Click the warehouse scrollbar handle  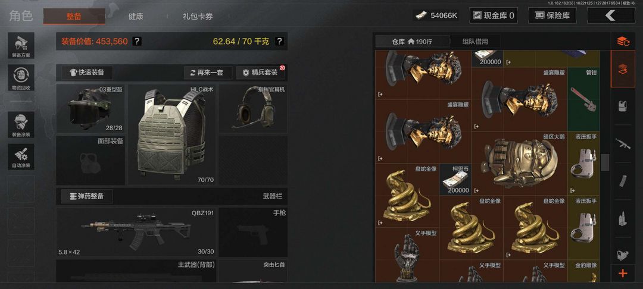click(x=605, y=162)
